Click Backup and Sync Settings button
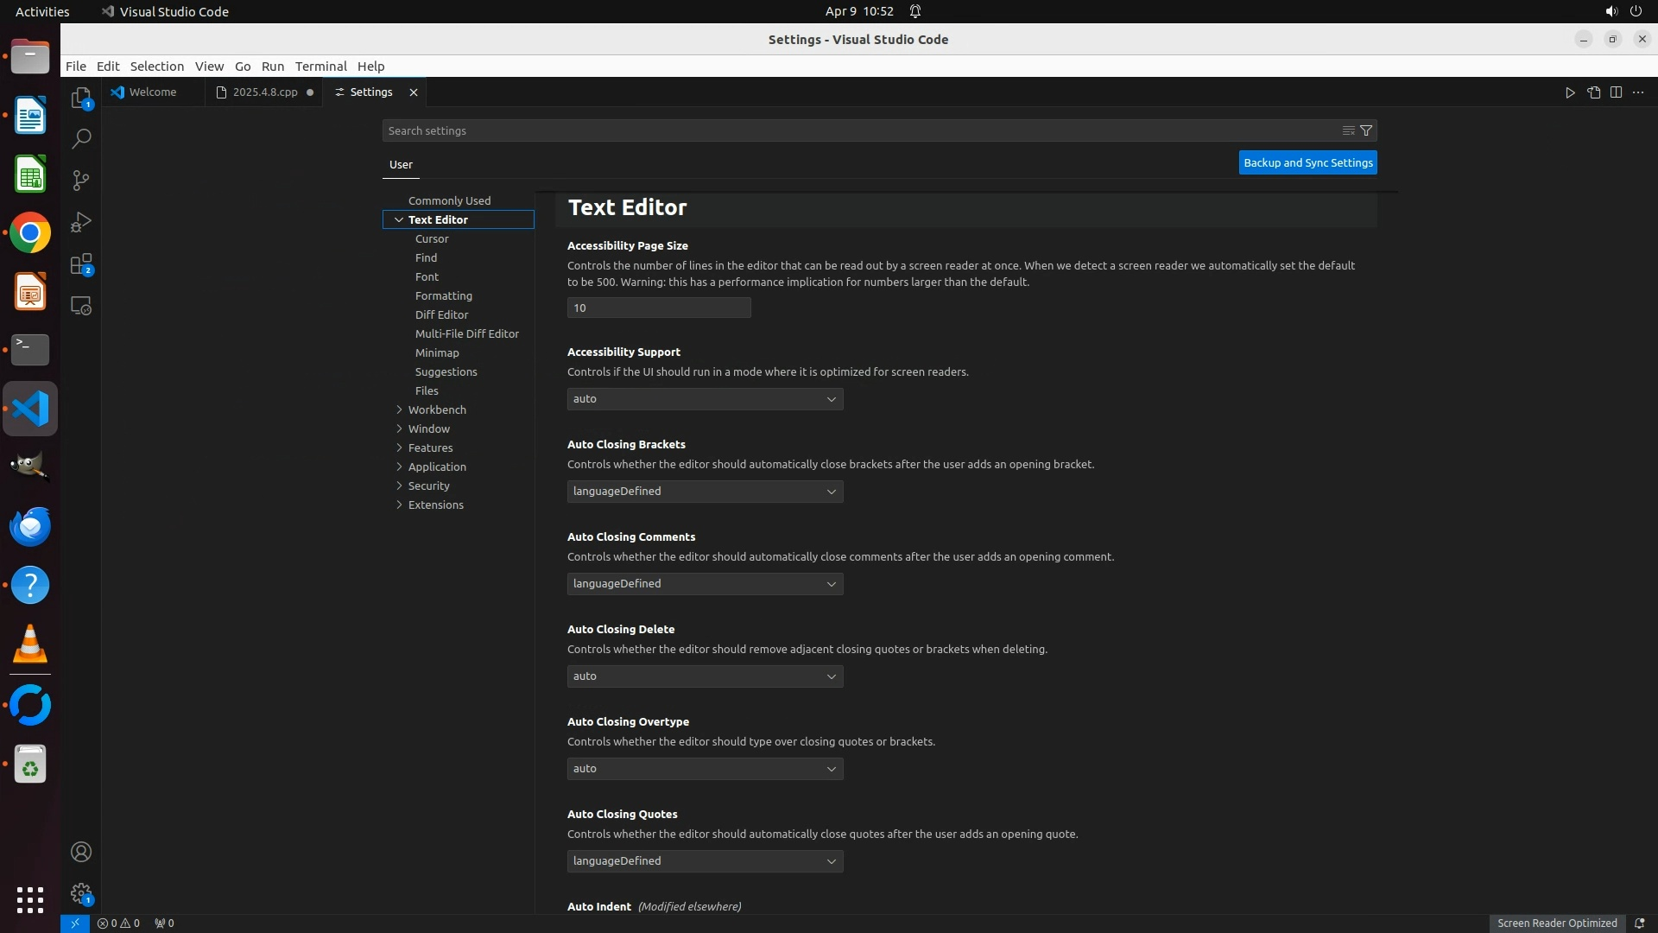Image resolution: width=1658 pixels, height=933 pixels. [1307, 162]
